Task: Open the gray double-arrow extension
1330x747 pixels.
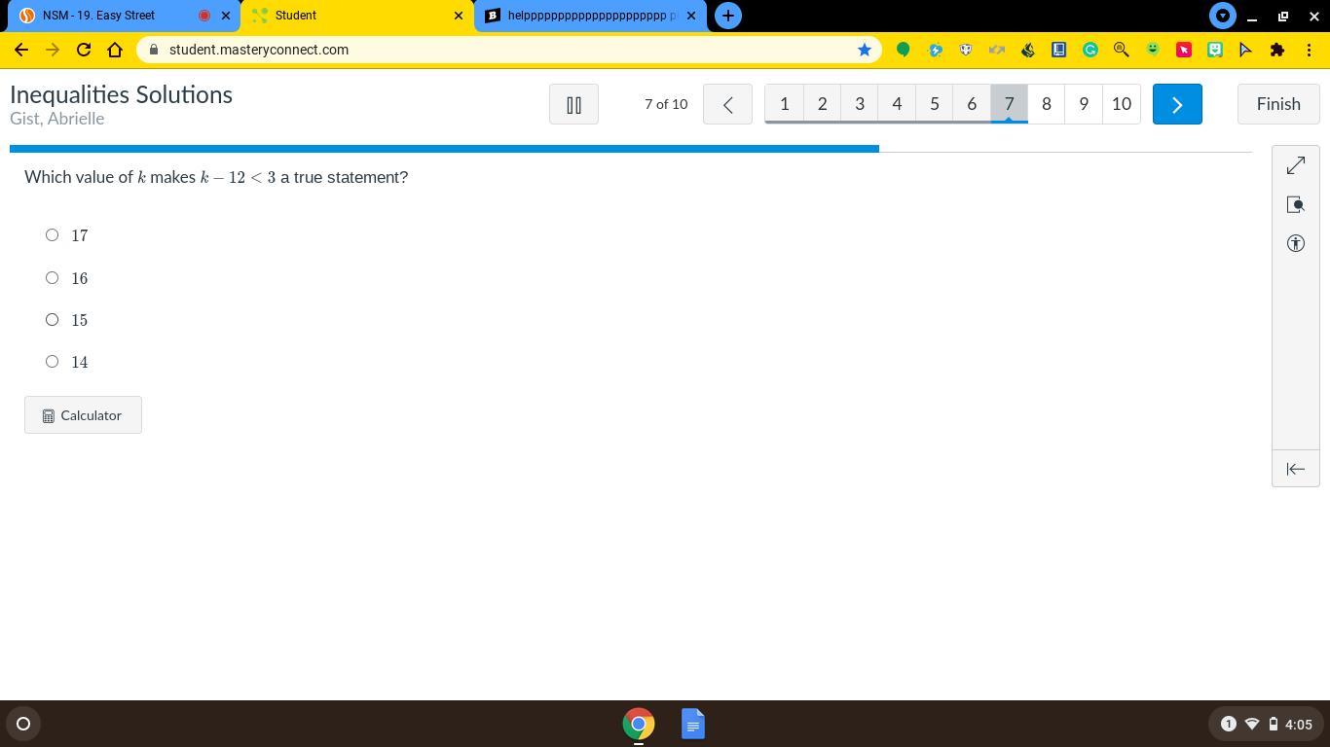Action: pyautogui.click(x=997, y=50)
